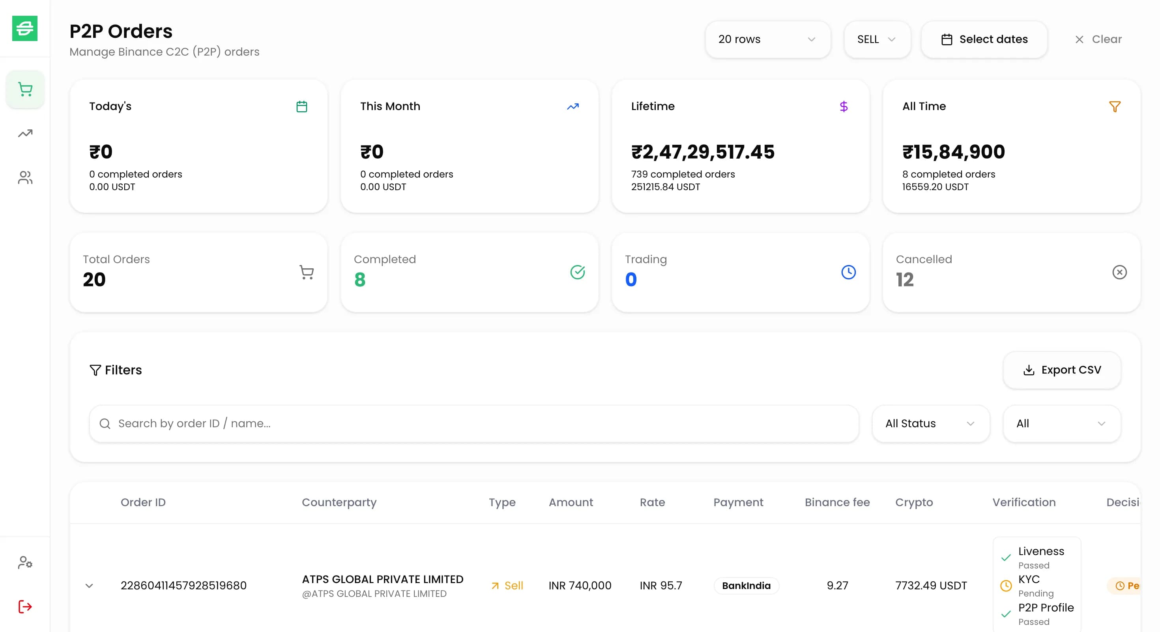The height and width of the screenshot is (632, 1160).
Task: Open the SELL type dropdown
Action: (876, 39)
